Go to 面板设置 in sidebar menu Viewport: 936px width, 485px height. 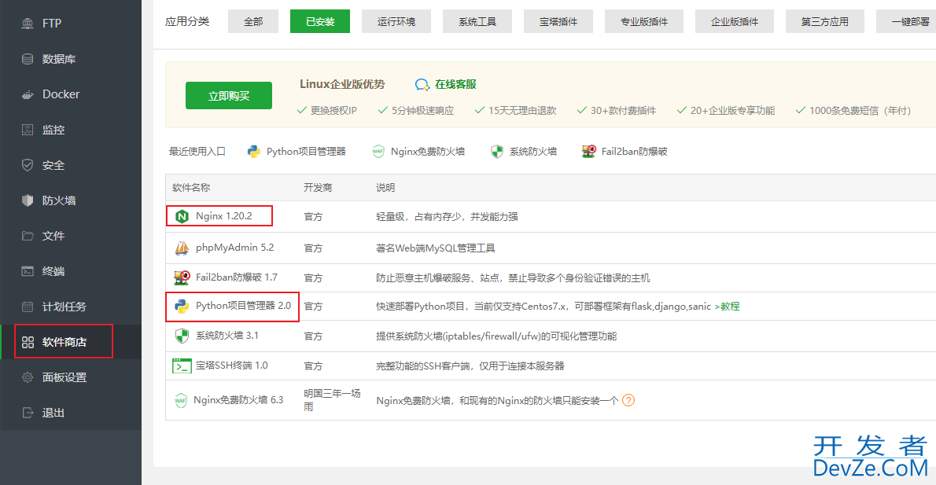[x=64, y=377]
